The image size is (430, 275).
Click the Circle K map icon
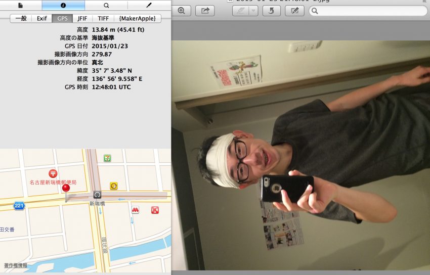[155, 210]
